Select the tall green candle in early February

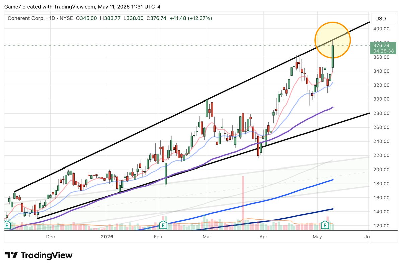pyautogui.click(x=166, y=173)
